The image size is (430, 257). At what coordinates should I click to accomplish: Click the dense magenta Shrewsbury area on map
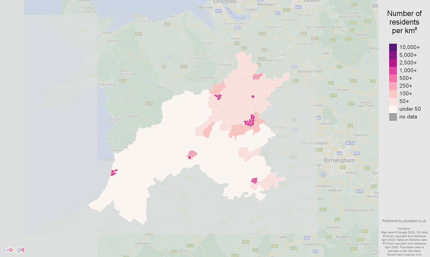(x=250, y=121)
